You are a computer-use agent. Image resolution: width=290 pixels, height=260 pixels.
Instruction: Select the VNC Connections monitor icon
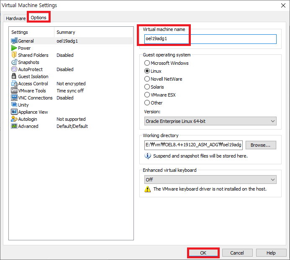click(14, 97)
